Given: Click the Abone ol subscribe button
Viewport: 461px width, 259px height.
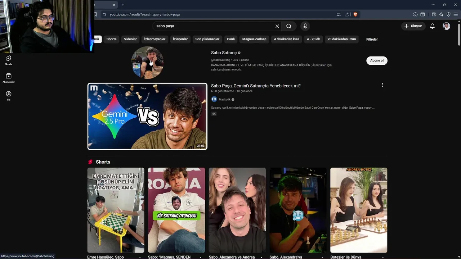Looking at the screenshot, I should point(377,60).
